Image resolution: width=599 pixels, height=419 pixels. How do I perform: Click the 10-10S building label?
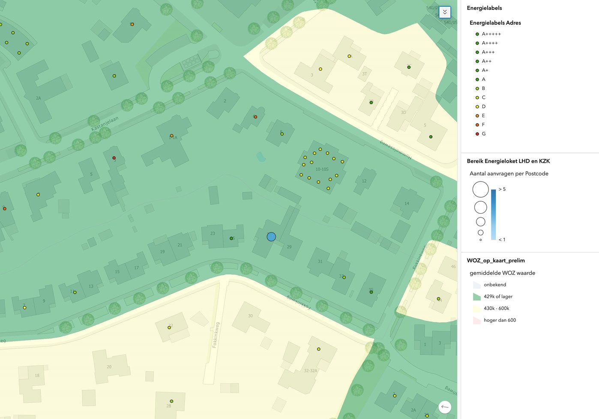(x=322, y=169)
